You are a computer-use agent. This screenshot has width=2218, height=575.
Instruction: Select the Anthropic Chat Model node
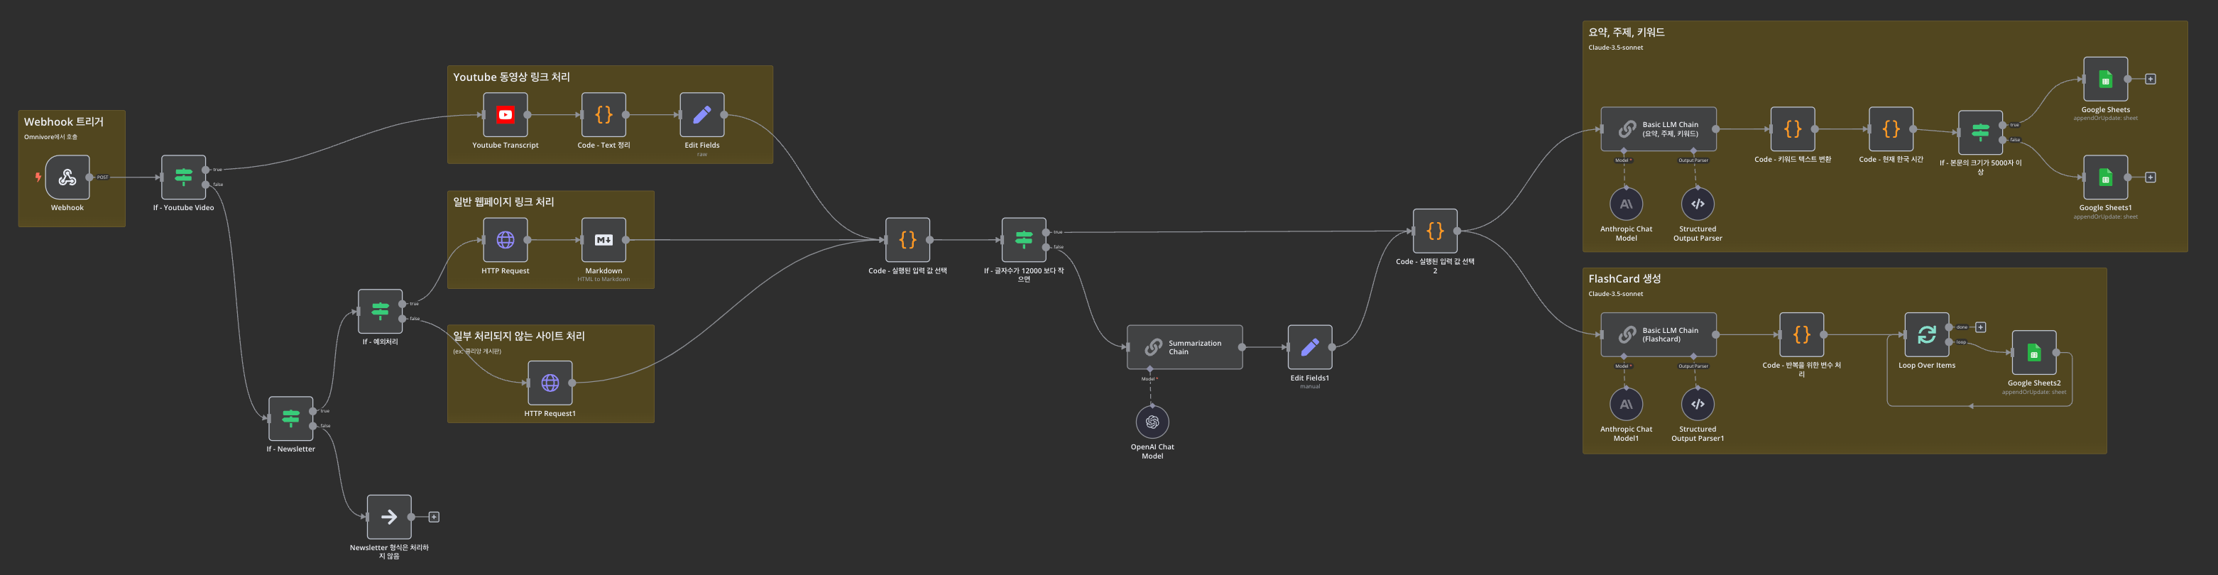pyautogui.click(x=1627, y=204)
